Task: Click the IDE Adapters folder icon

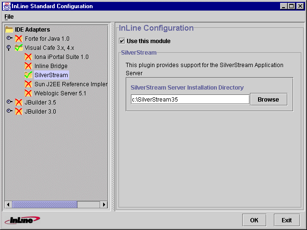Action: coord(9,30)
